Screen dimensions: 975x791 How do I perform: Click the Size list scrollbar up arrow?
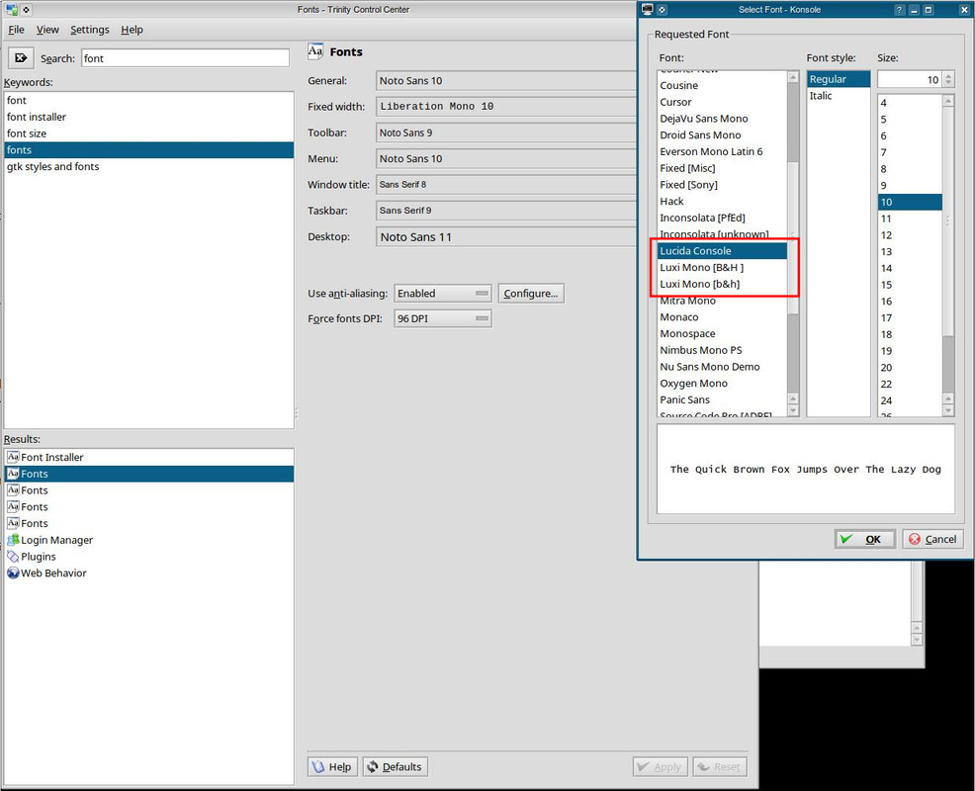pos(948,101)
